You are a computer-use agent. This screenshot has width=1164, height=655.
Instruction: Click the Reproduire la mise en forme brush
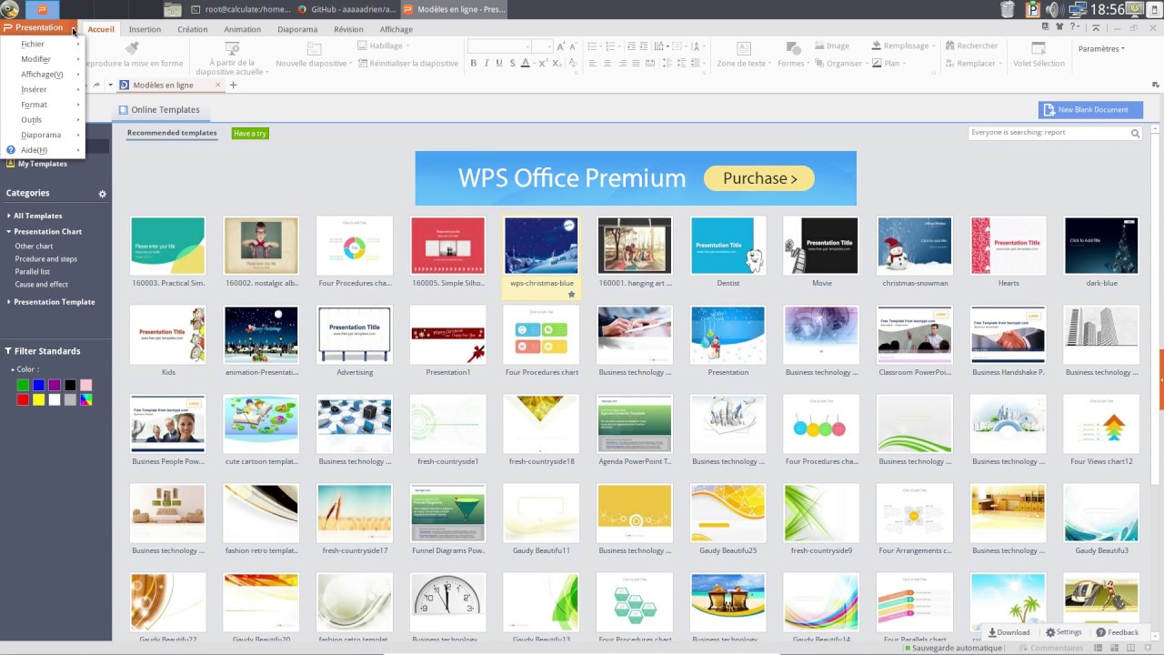tap(132, 48)
